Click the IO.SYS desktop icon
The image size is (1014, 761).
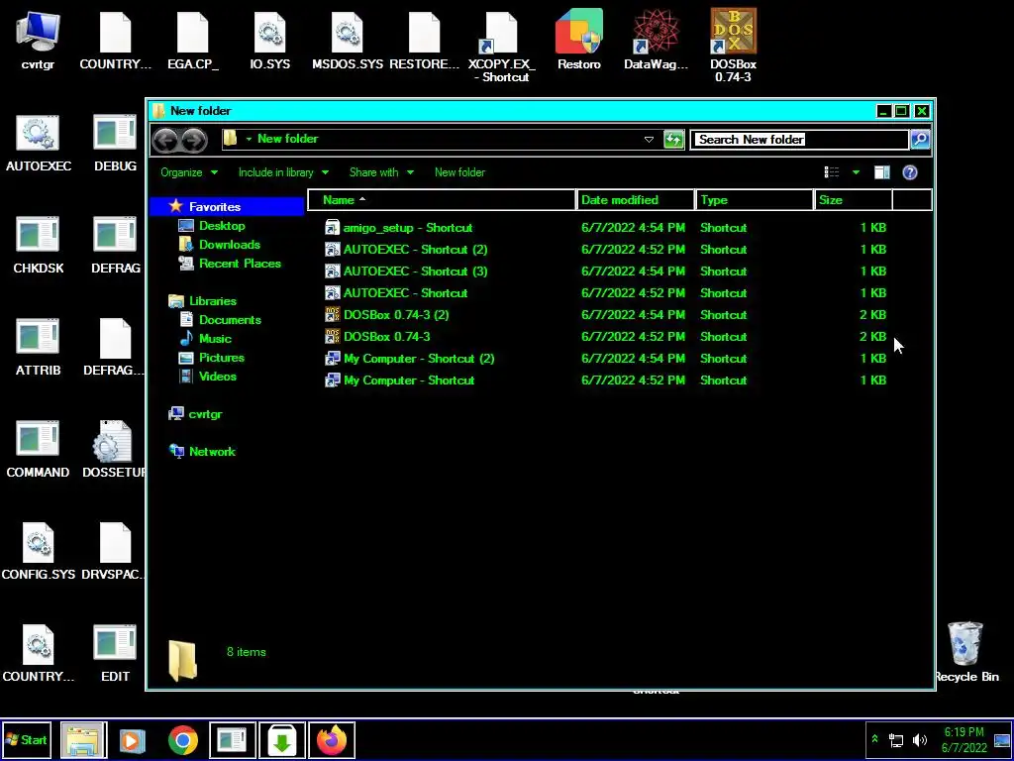[x=269, y=40]
